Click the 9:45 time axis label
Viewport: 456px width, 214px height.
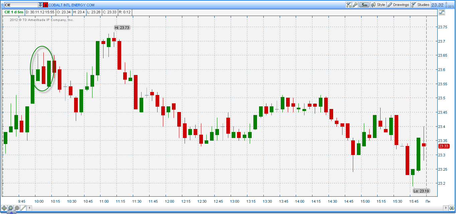pyautogui.click(x=22, y=201)
